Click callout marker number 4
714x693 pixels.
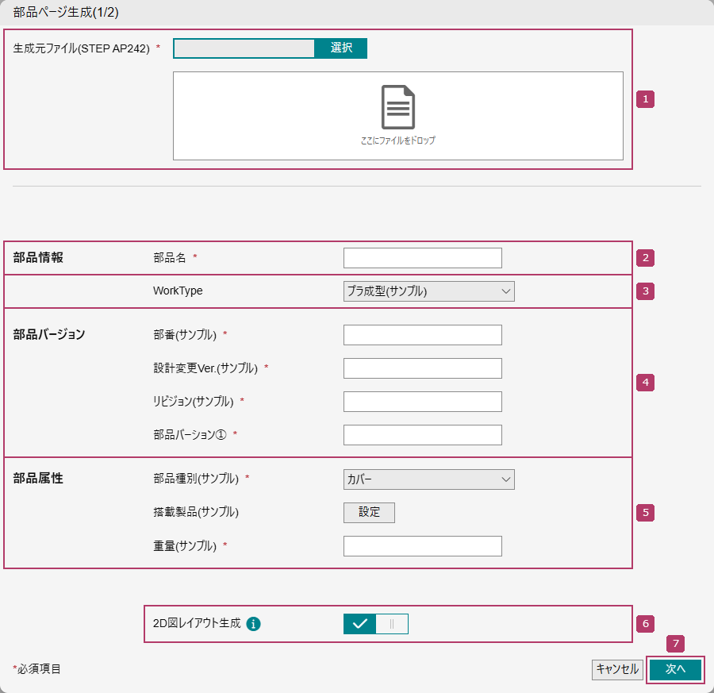(x=645, y=383)
